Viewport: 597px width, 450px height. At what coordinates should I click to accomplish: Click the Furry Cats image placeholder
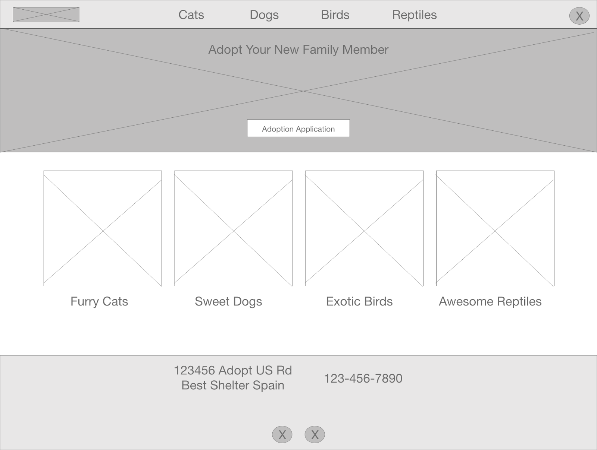[102, 229]
